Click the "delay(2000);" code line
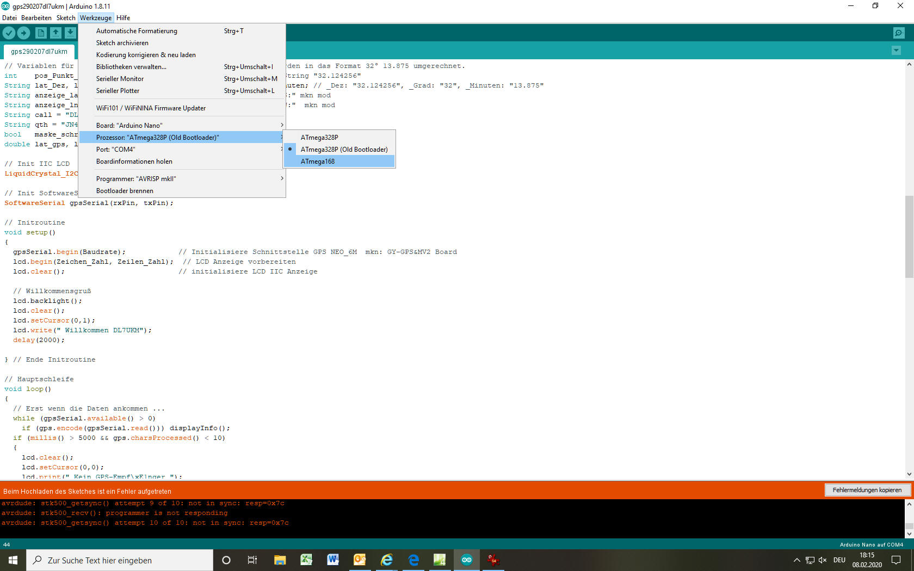Screen dimensions: 914x571 tap(39, 340)
